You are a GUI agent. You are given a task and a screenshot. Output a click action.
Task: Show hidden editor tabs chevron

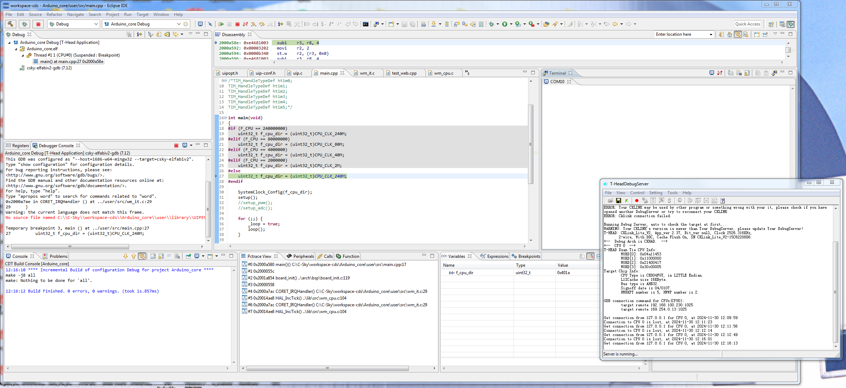(467, 73)
